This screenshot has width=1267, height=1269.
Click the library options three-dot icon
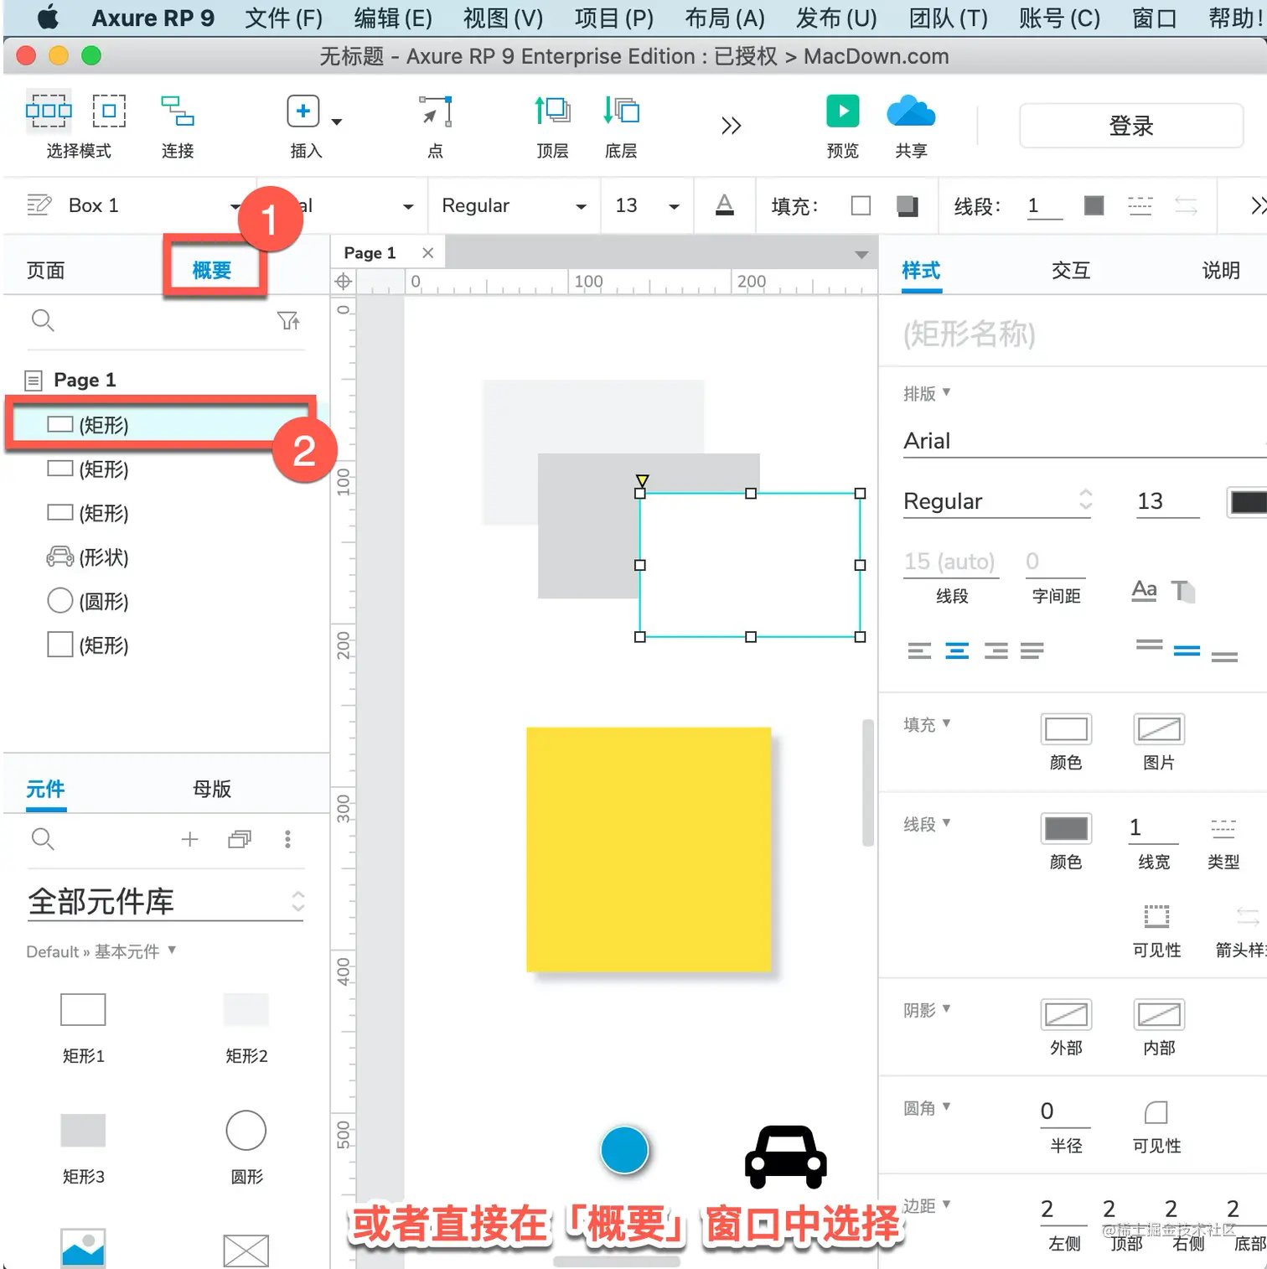coord(287,839)
